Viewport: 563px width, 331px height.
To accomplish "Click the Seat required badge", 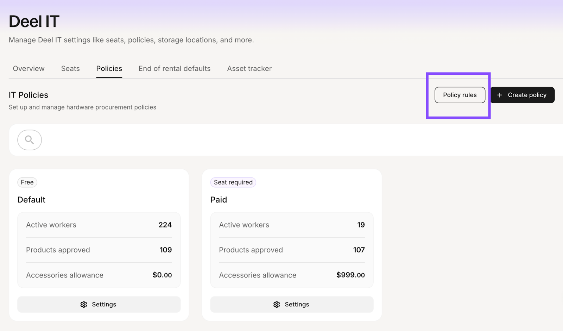I will click(x=233, y=182).
